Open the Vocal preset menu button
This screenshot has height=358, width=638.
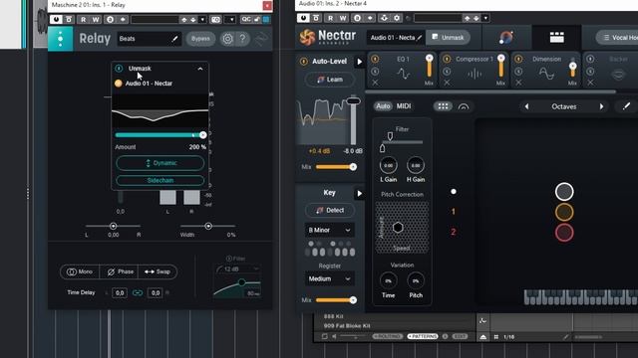[x=617, y=38]
